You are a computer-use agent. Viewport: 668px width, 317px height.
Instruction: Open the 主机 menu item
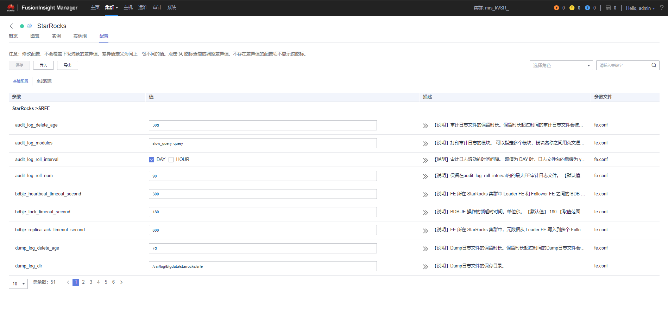click(128, 8)
